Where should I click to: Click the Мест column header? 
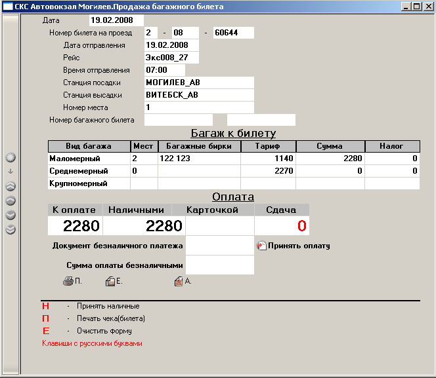point(144,146)
